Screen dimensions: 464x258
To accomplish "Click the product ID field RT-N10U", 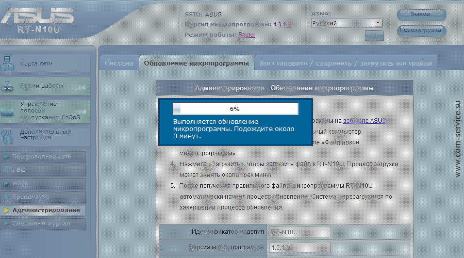I will (x=299, y=232).
